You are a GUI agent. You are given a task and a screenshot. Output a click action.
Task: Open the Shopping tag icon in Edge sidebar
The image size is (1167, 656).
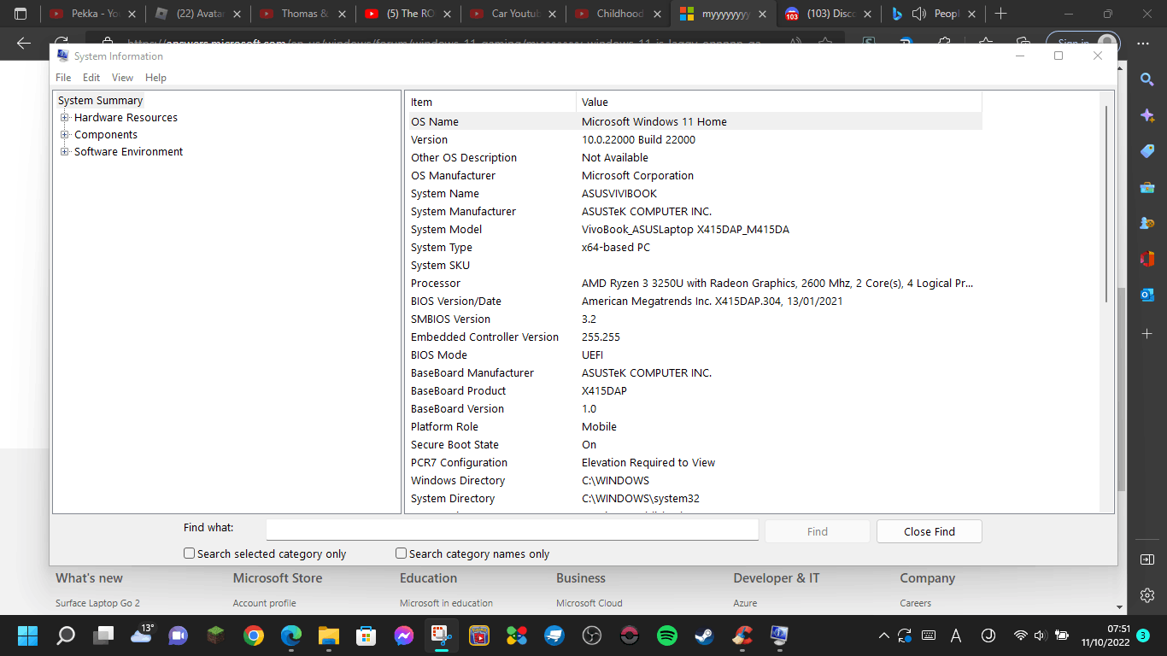(1147, 151)
